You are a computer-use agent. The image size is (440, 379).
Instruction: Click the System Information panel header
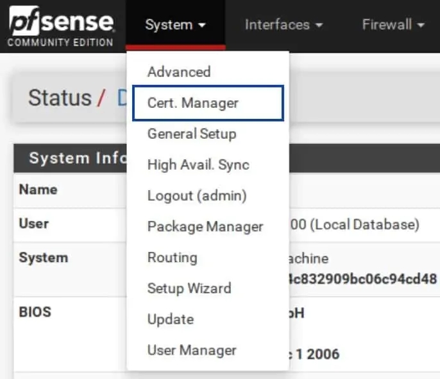[x=71, y=158]
